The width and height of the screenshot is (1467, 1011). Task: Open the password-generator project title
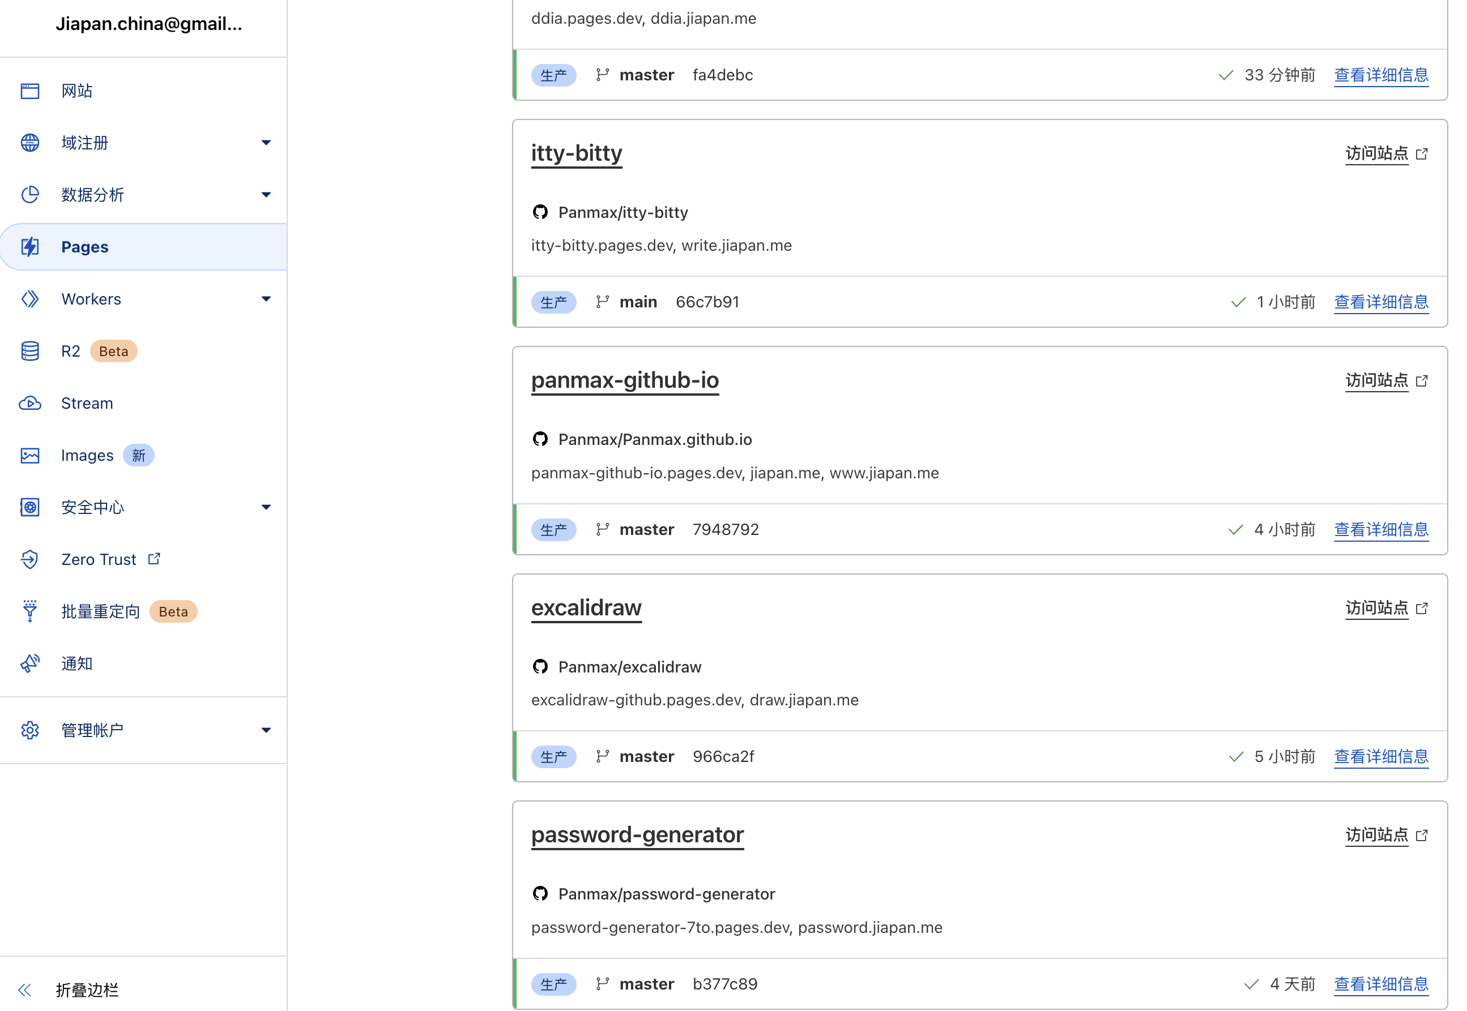click(x=637, y=835)
